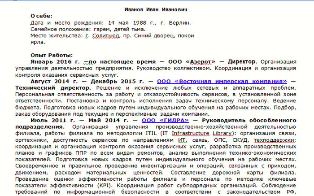Click the underlined word Library
This screenshot has height=196, width=314.
(x=222, y=133)
